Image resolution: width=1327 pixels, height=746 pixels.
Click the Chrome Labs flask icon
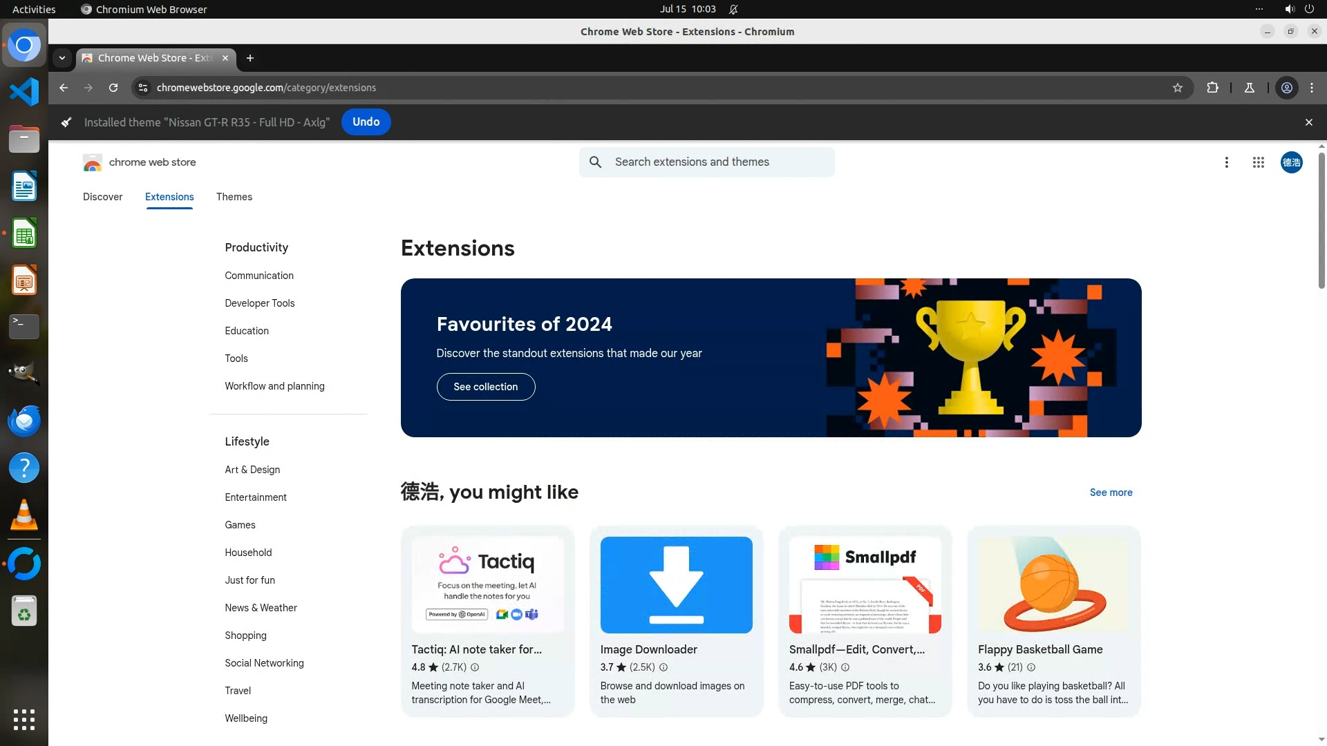pyautogui.click(x=1249, y=88)
